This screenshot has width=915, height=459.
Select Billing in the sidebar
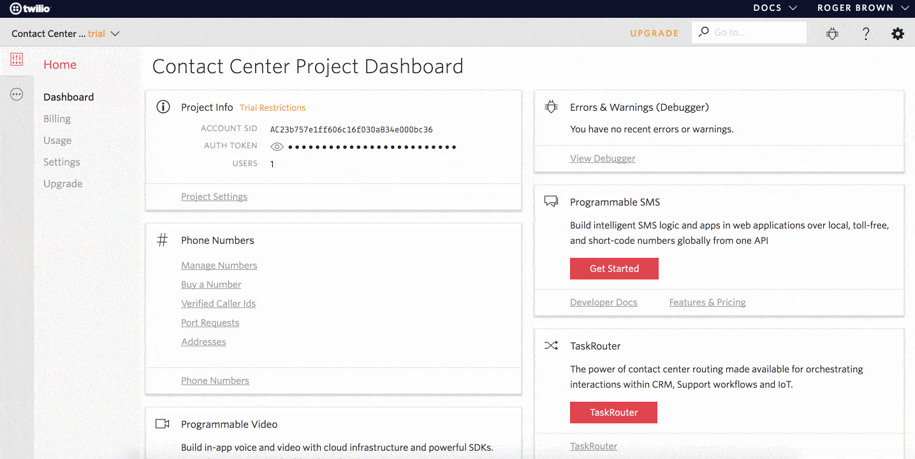[x=57, y=118]
